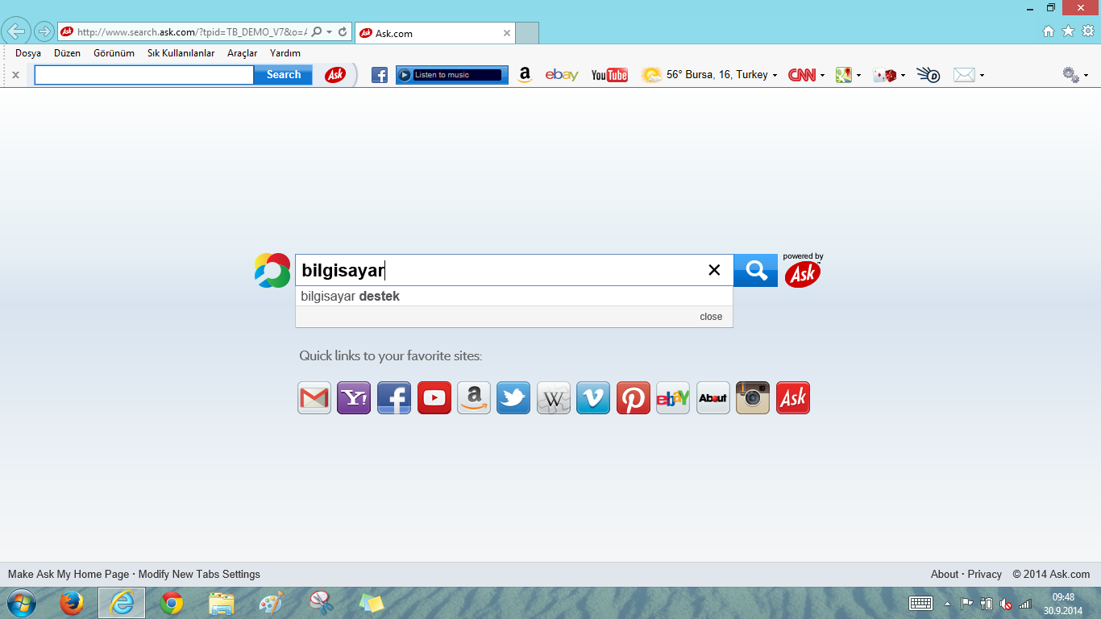1101x619 pixels.
Task: Open Yahoo quick link icon
Action: click(x=354, y=397)
